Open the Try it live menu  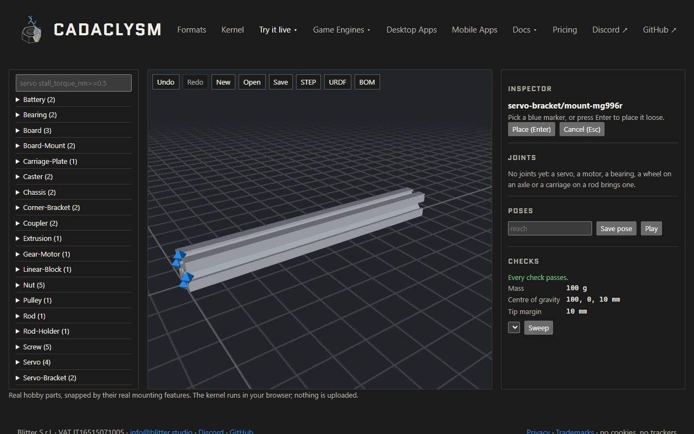pos(278,30)
